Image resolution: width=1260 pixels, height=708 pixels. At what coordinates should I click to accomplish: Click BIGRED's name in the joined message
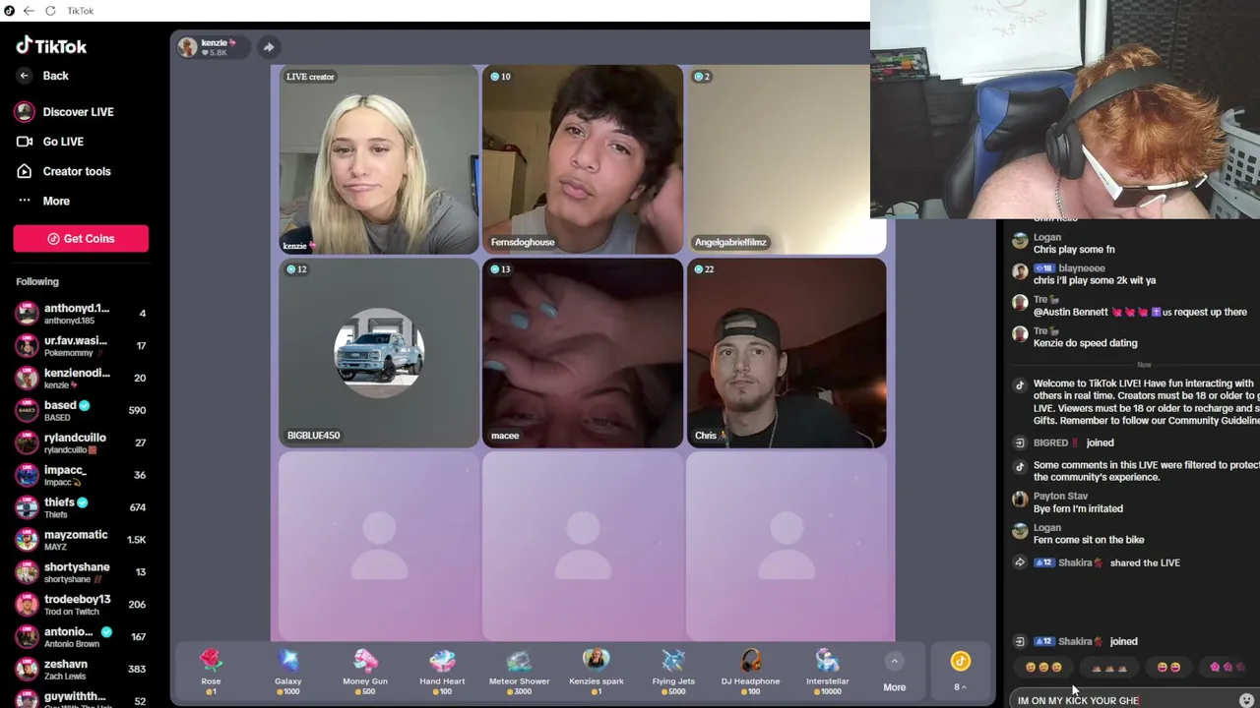coord(1050,442)
